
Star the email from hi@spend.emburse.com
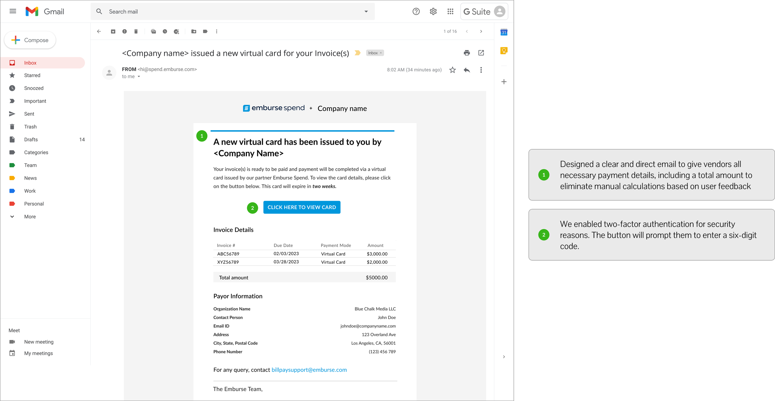coord(452,70)
